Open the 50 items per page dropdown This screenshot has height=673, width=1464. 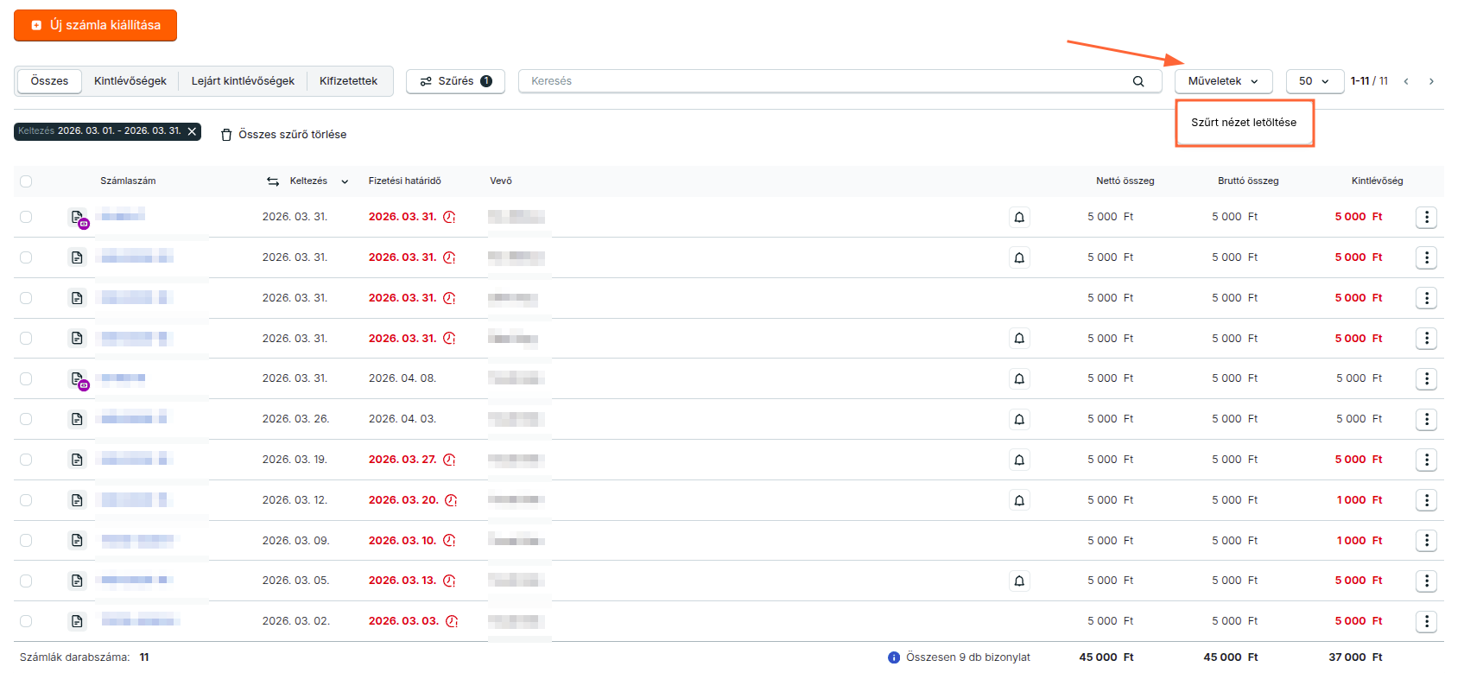click(x=1314, y=81)
